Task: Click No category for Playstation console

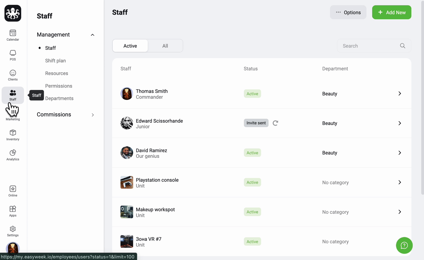Action: coord(335,183)
